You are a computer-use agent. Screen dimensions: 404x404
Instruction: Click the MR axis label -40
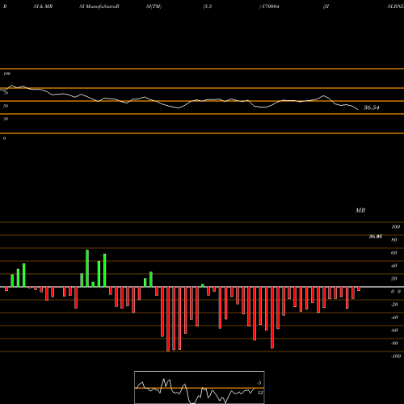click(394, 318)
